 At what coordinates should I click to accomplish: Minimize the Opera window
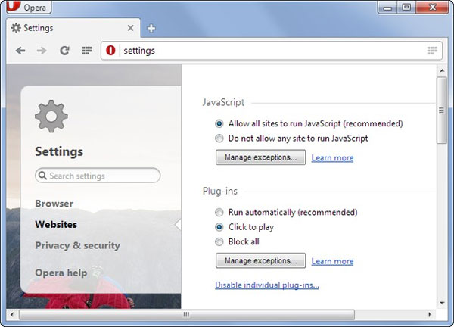(x=387, y=8)
